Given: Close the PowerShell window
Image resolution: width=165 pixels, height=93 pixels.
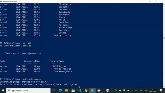Looking at the screenshot, I should [162, 1].
